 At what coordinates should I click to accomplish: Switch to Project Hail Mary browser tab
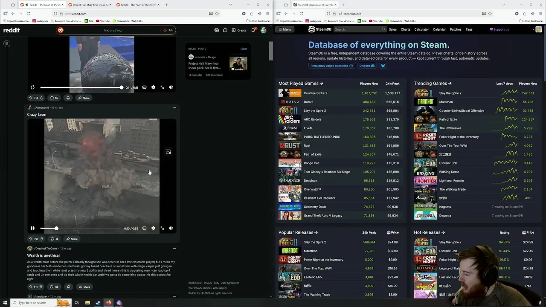(89, 5)
